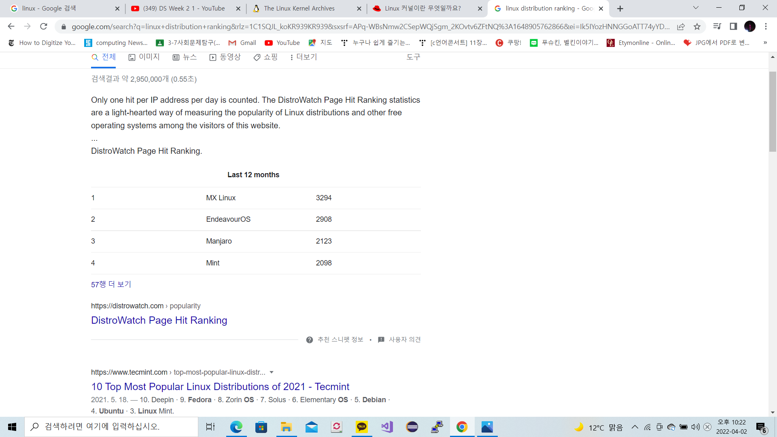Close the 'DS Week 2 1 - YouTube' tab
This screenshot has height=437, width=777.
pyautogui.click(x=238, y=8)
